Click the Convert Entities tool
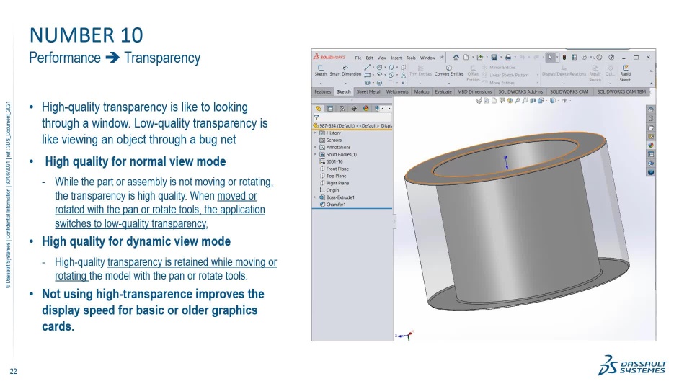The height and width of the screenshot is (389, 692). pos(449,71)
